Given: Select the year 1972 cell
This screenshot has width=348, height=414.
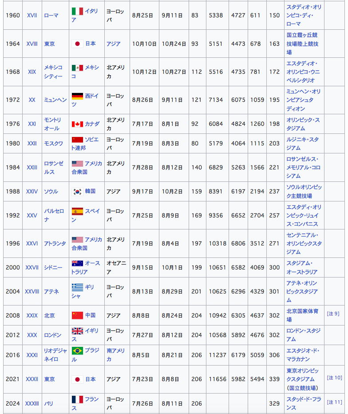Looking at the screenshot, I should click(x=13, y=100).
